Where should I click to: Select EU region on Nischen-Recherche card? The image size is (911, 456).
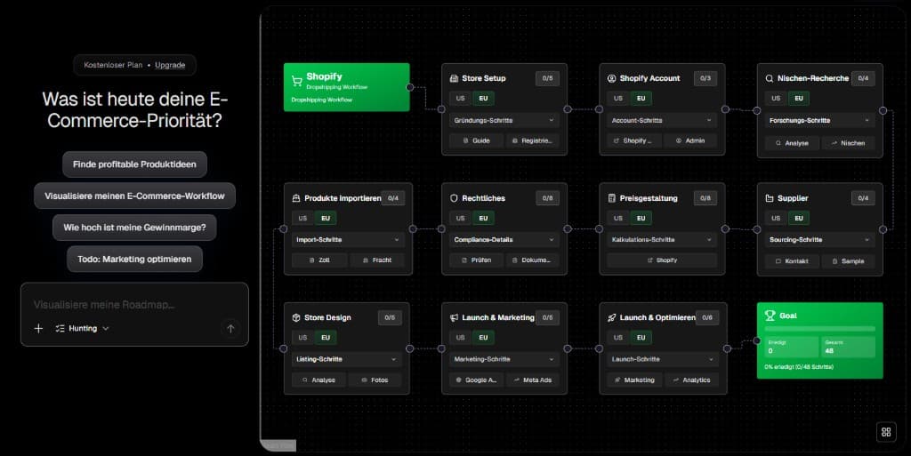799,99
